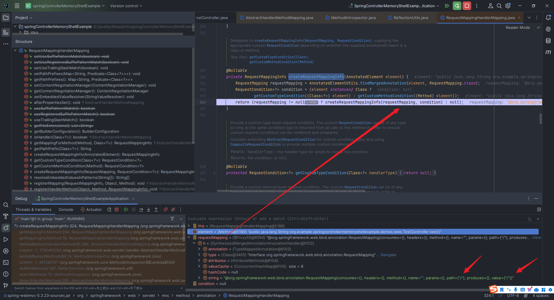
Task: Switch to AbstractHandlerMethodMapping.java tab
Action: 276,18
